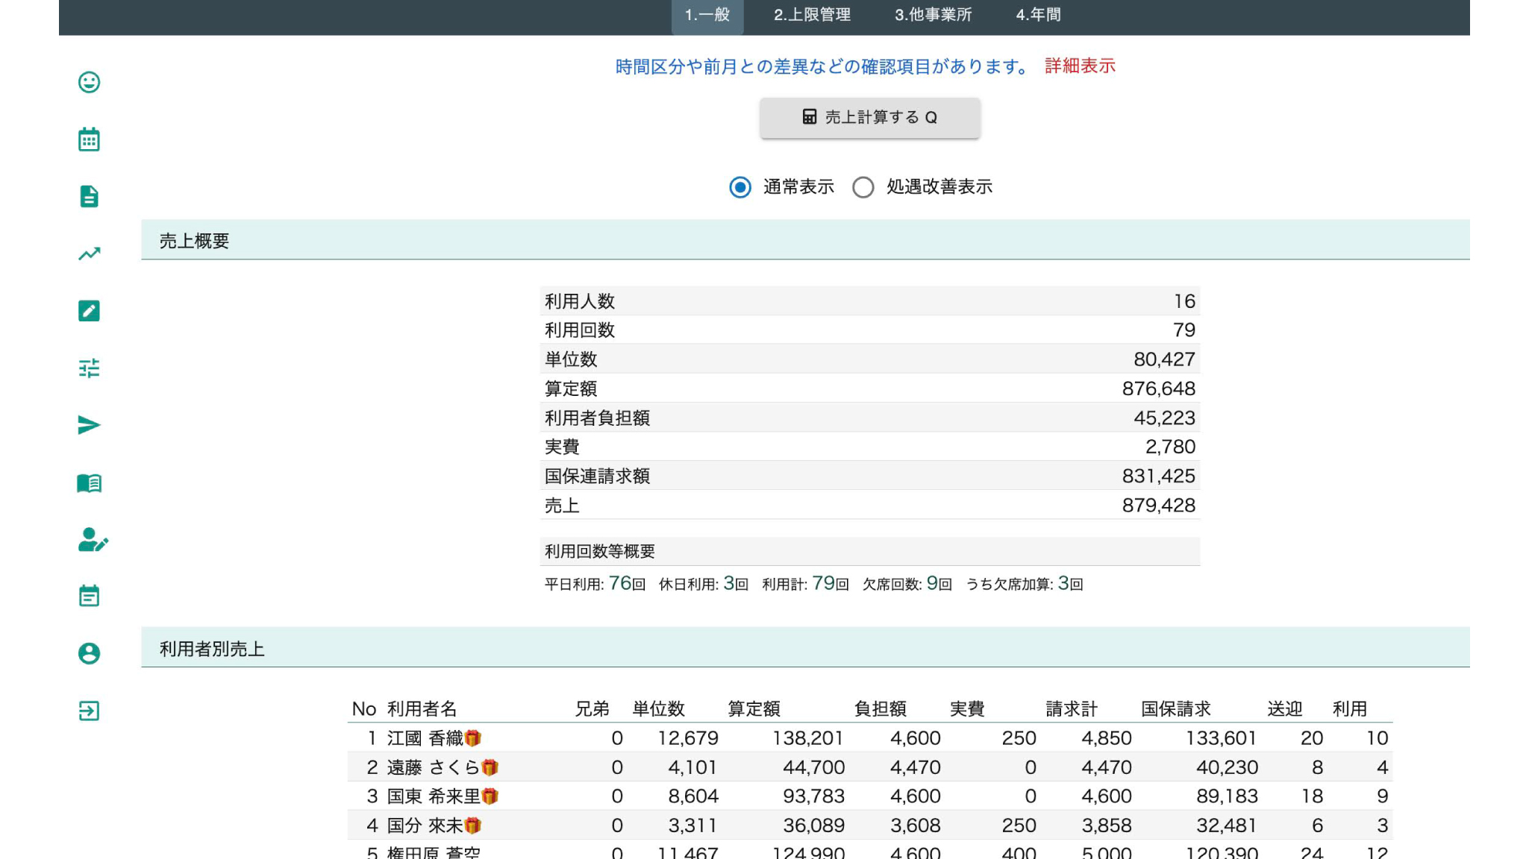Viewport: 1529px width, 859px height.
Task: Open the event note sidebar icon
Action: (89, 596)
